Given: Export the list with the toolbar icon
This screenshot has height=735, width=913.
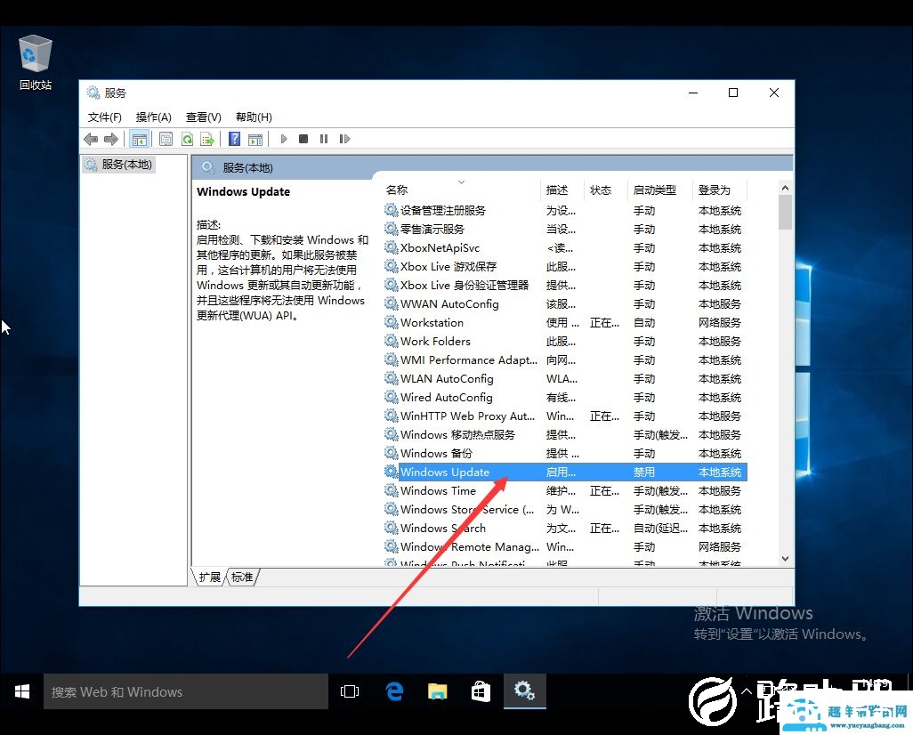Looking at the screenshot, I should tap(207, 139).
